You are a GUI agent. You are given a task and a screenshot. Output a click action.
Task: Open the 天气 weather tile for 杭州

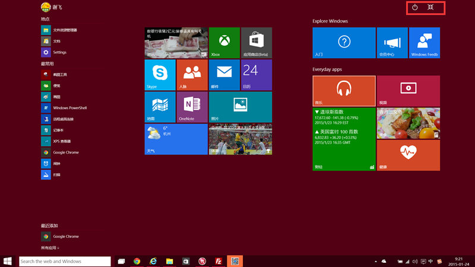(x=176, y=139)
